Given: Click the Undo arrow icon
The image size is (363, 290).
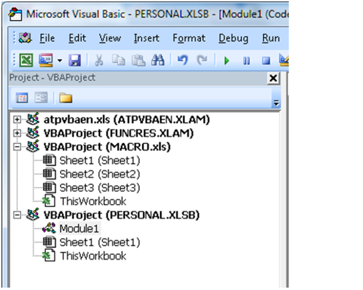Looking at the screenshot, I should (x=182, y=60).
